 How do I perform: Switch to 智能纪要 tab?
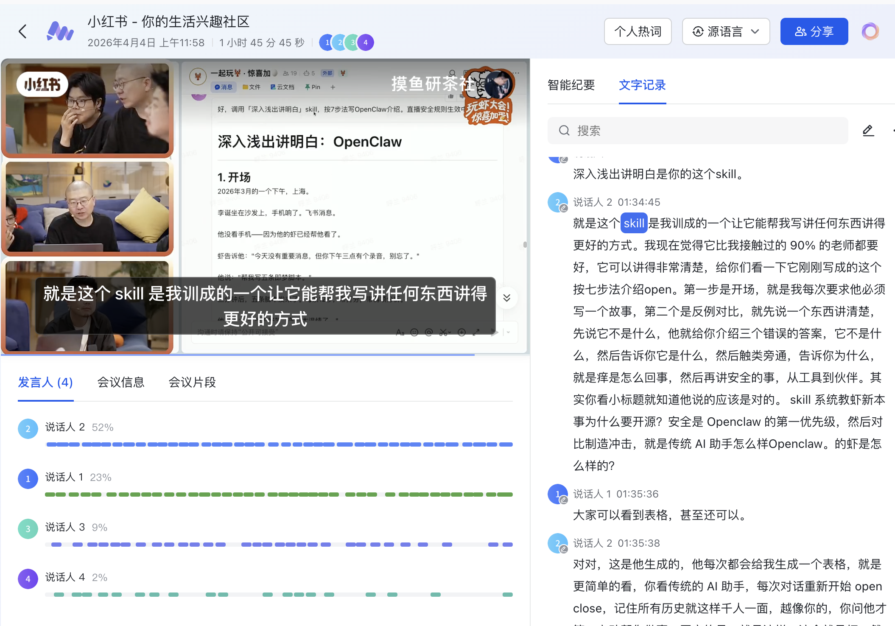click(x=571, y=85)
